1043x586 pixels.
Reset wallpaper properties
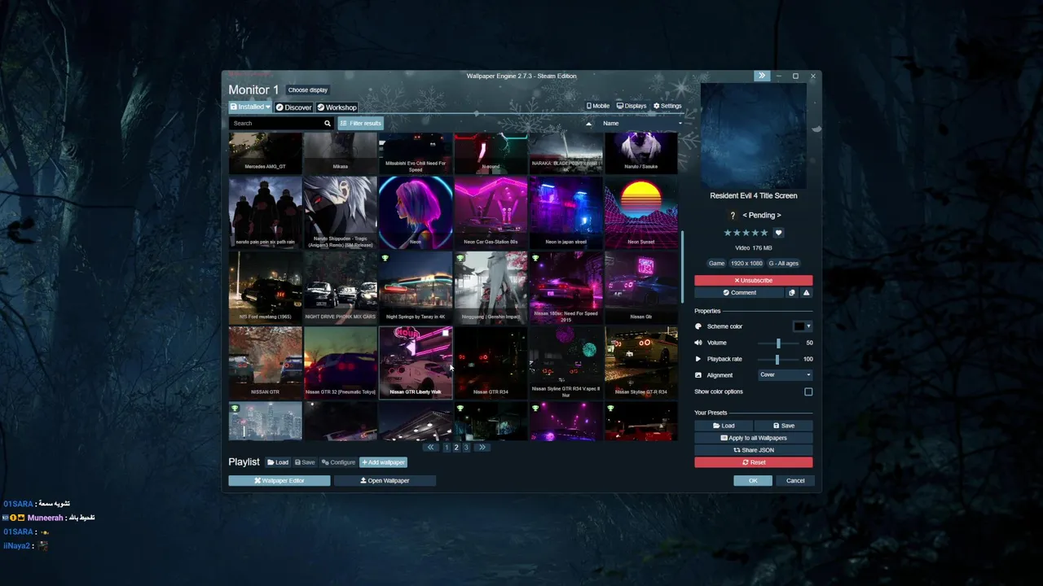point(754,462)
